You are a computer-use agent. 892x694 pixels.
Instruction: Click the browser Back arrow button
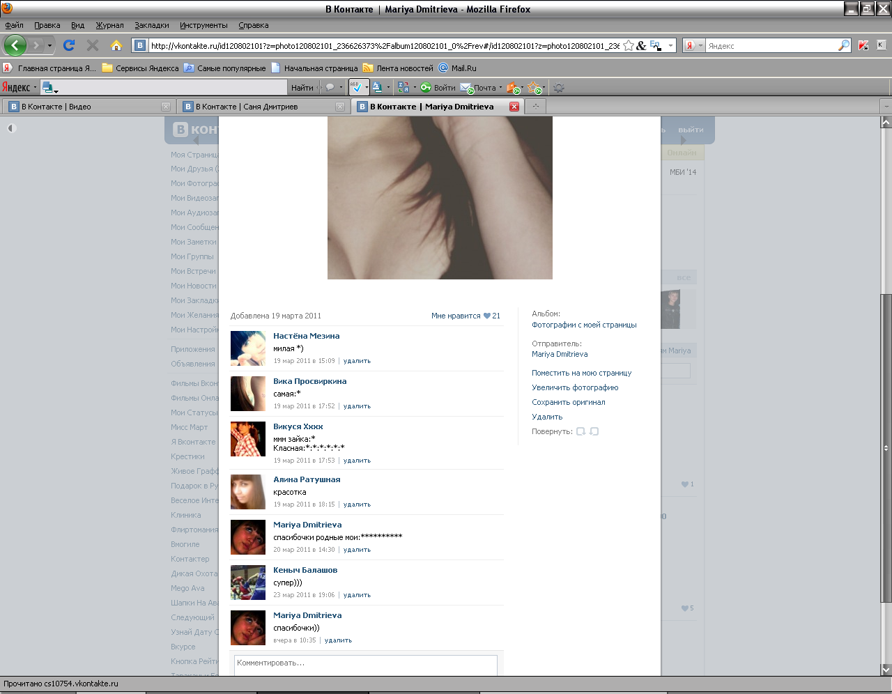15,45
